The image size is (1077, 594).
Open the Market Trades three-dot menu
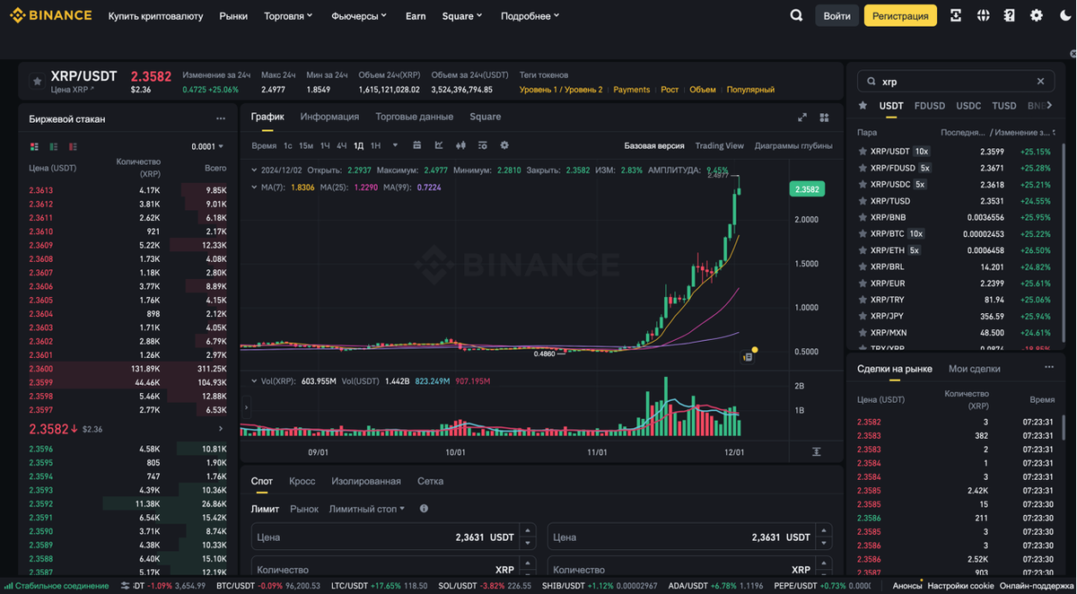click(1049, 368)
